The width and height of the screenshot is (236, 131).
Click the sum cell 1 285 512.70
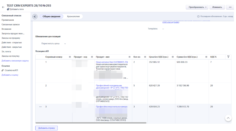[x=183, y=107]
